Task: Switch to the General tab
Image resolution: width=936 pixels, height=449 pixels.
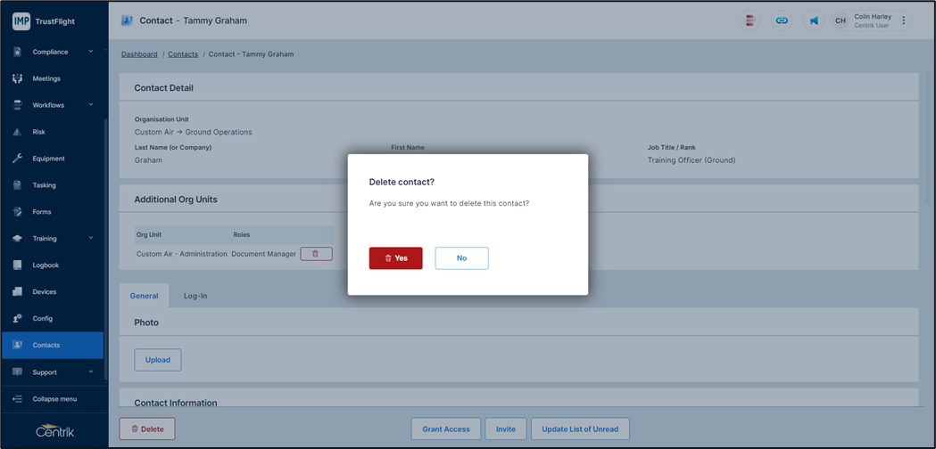Action: (144, 296)
